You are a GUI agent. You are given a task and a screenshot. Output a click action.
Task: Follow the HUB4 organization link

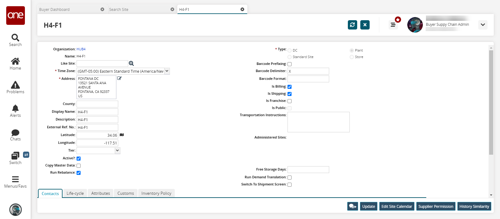pos(81,49)
